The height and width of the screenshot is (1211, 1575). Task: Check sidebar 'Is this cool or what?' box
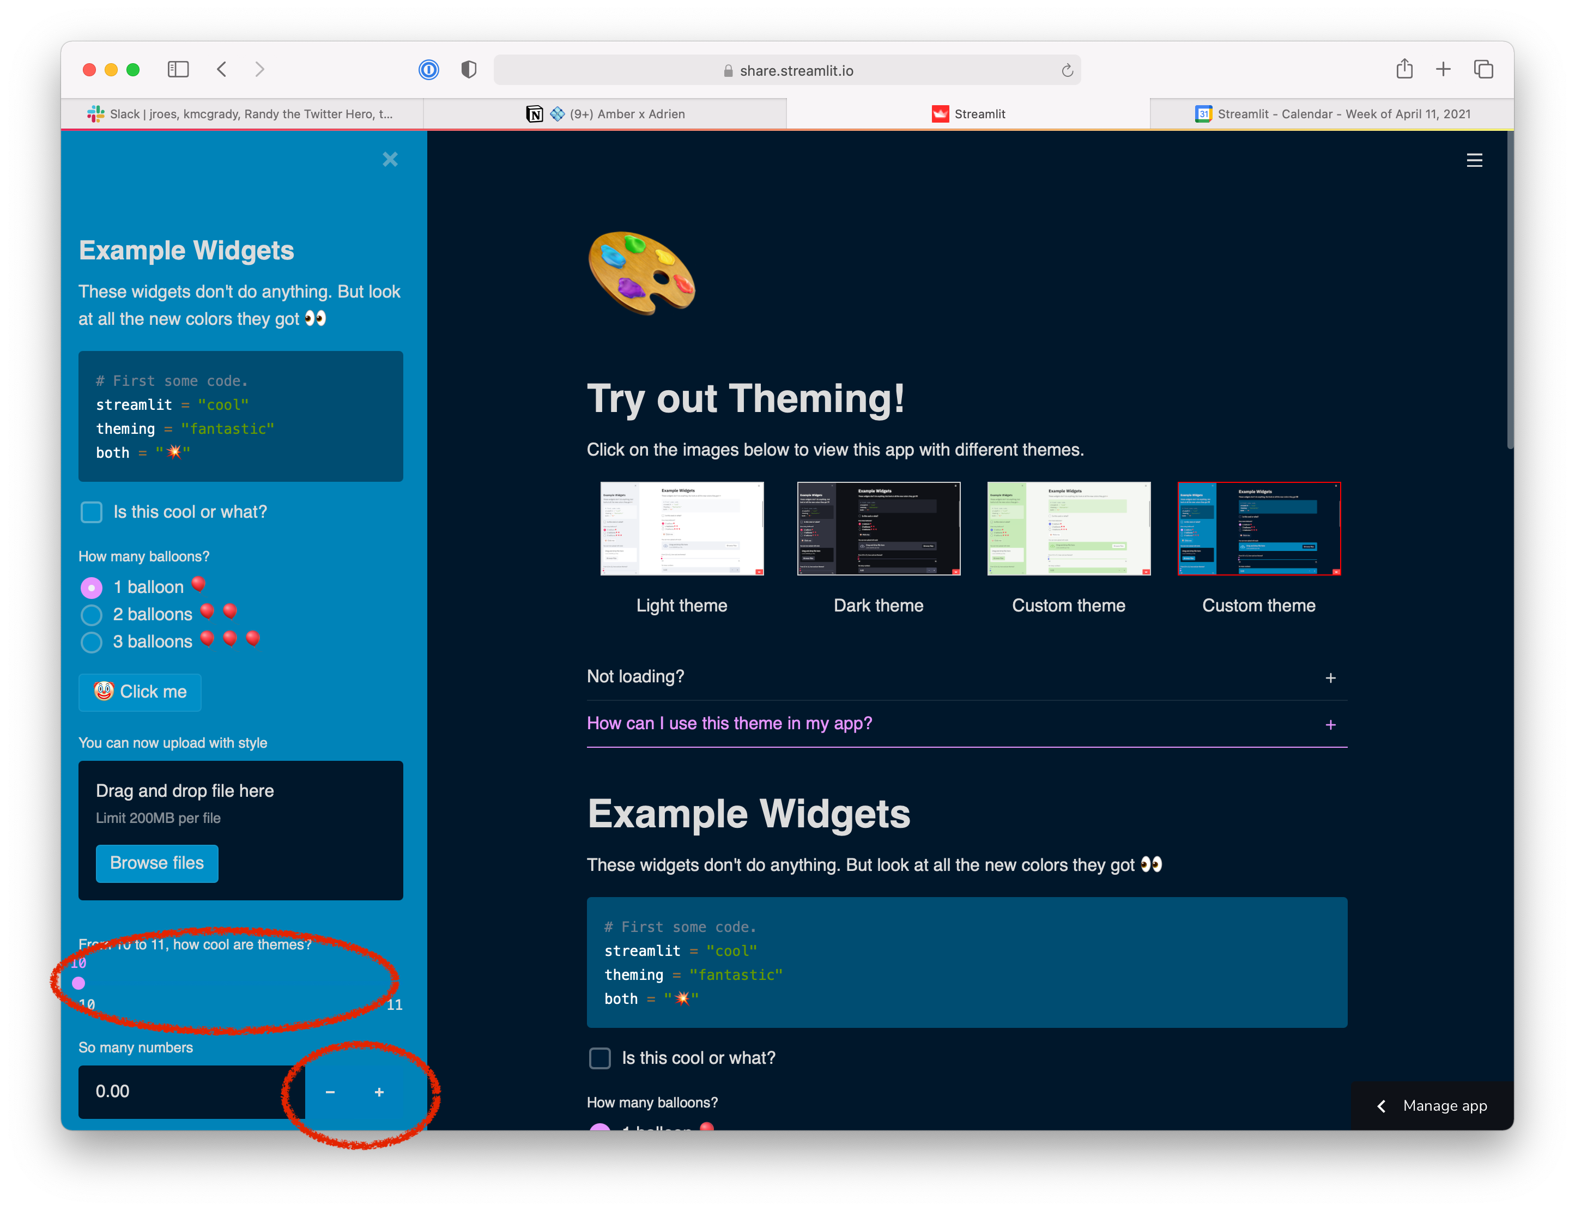(x=92, y=512)
